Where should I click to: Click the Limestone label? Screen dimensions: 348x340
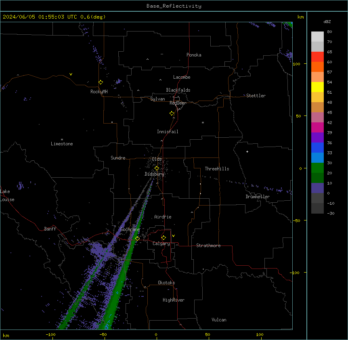coord(62,144)
